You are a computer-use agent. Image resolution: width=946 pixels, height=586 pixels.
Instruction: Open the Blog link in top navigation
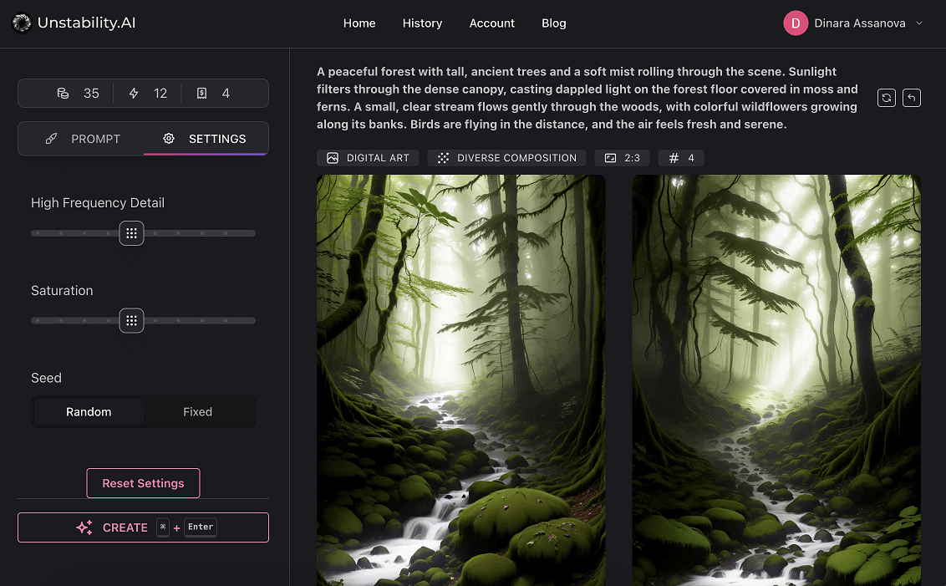[553, 23]
